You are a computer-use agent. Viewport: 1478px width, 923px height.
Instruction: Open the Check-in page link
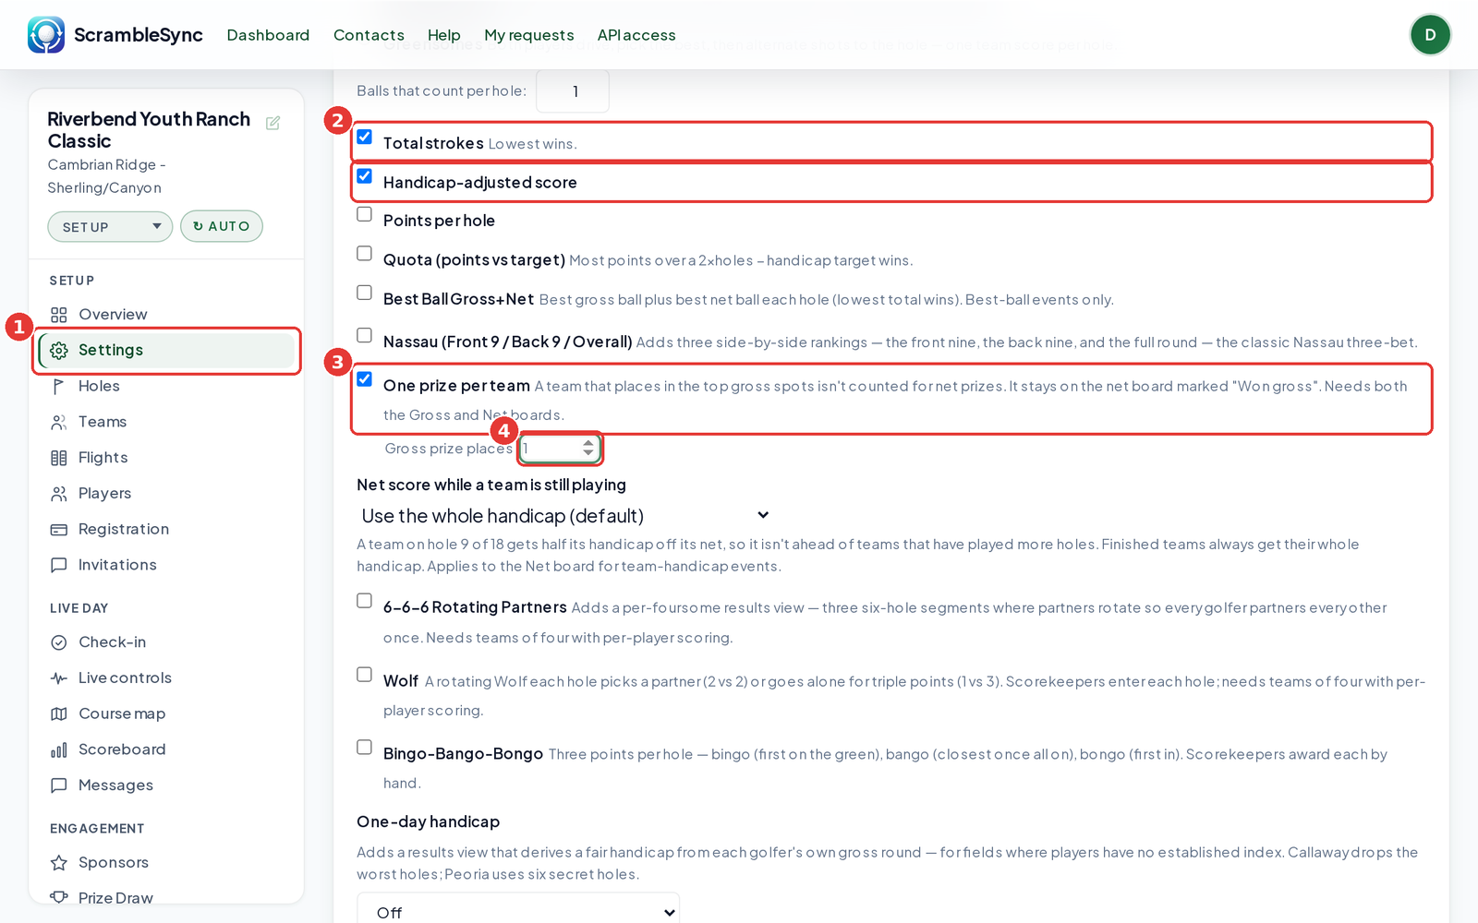point(113,642)
